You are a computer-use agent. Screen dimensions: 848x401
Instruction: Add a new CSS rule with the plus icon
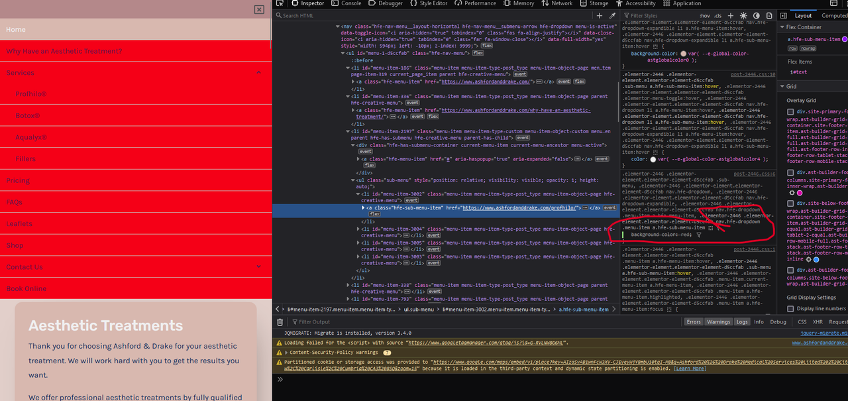(x=731, y=15)
